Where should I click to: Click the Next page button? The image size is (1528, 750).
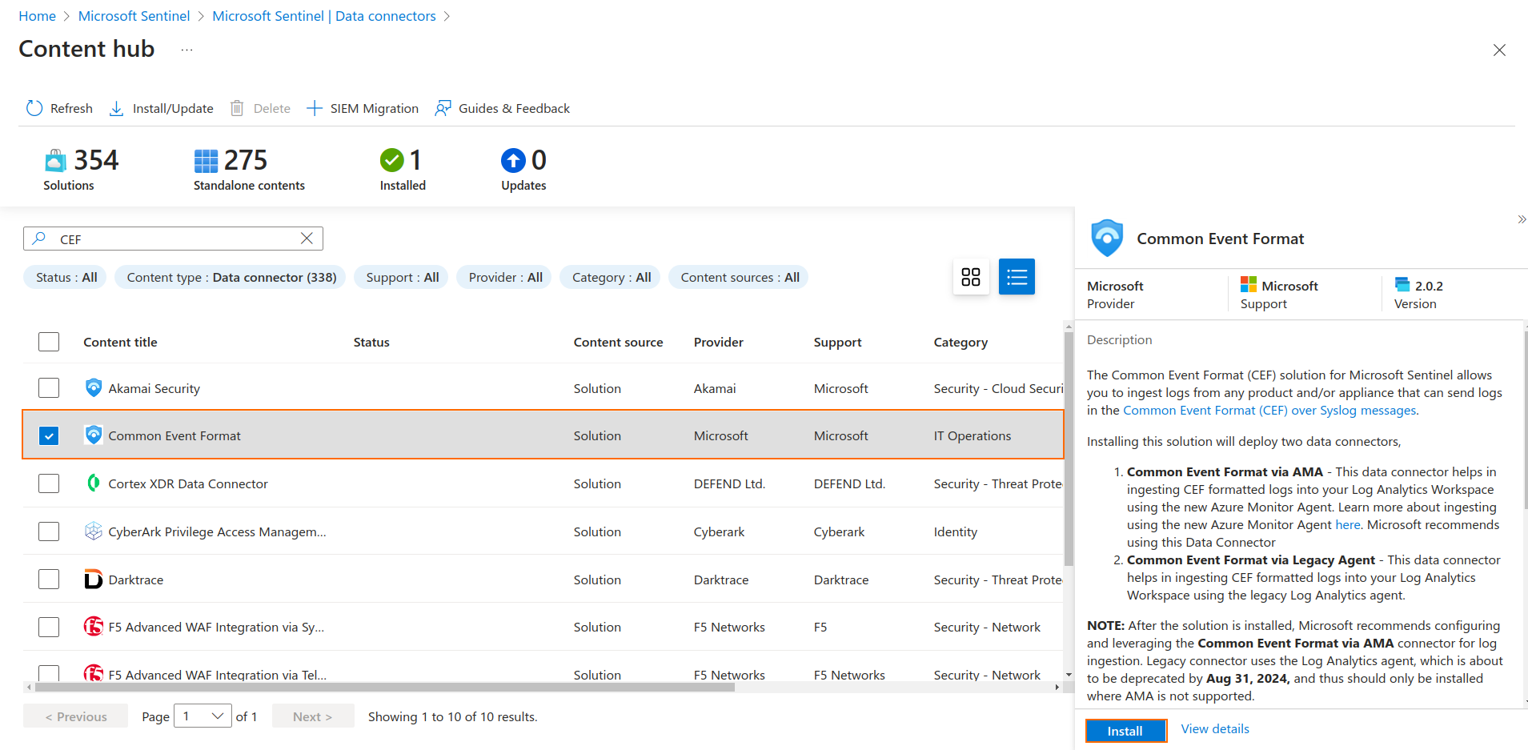(313, 716)
